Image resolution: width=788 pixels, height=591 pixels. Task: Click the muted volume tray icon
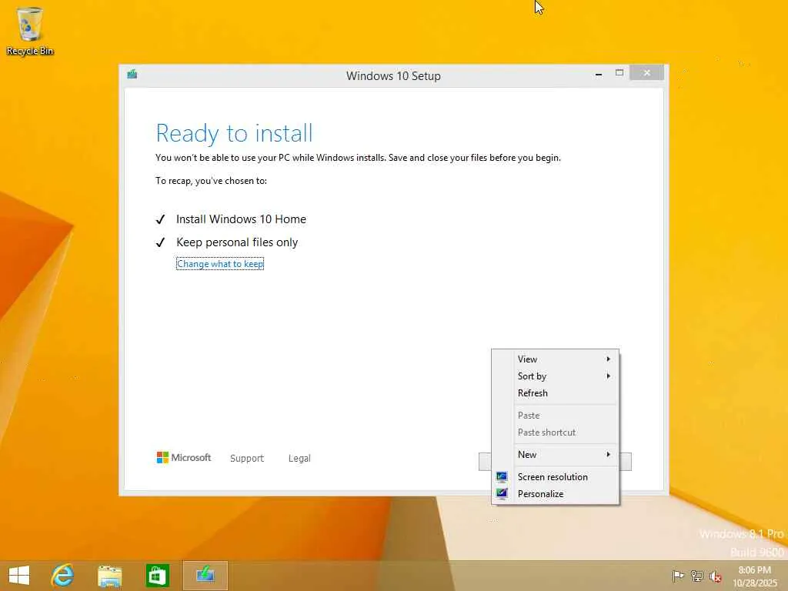716,576
